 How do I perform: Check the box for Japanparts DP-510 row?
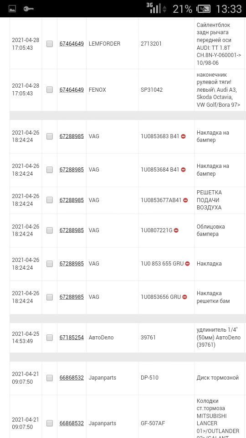[x=50, y=378]
